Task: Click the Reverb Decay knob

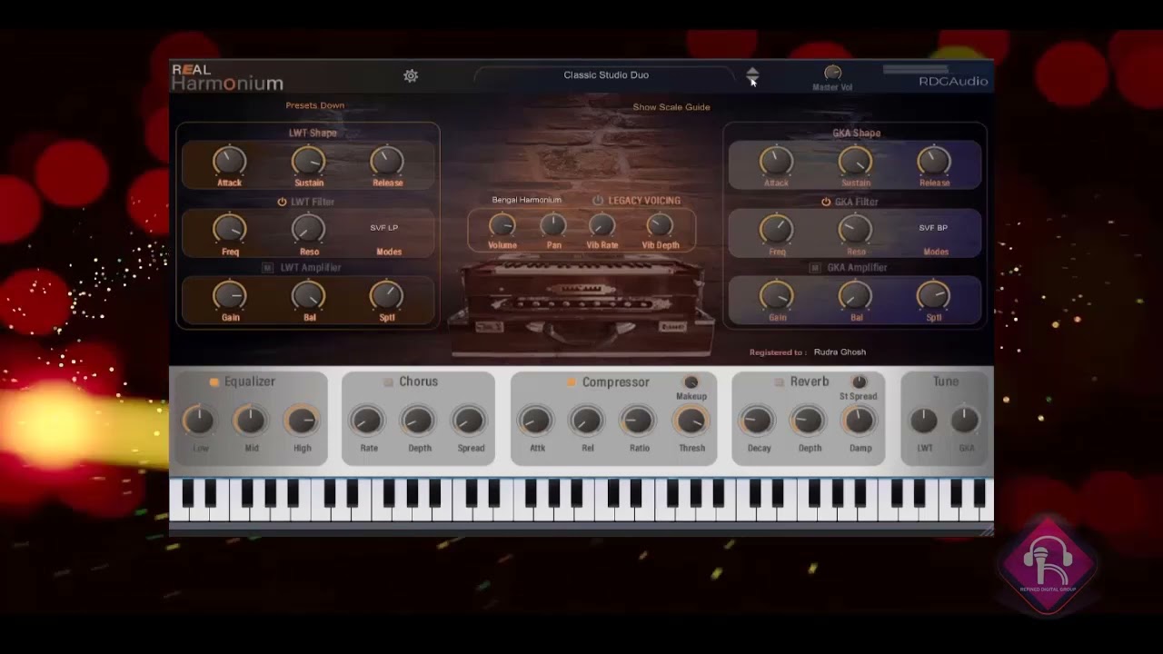Action: point(757,421)
